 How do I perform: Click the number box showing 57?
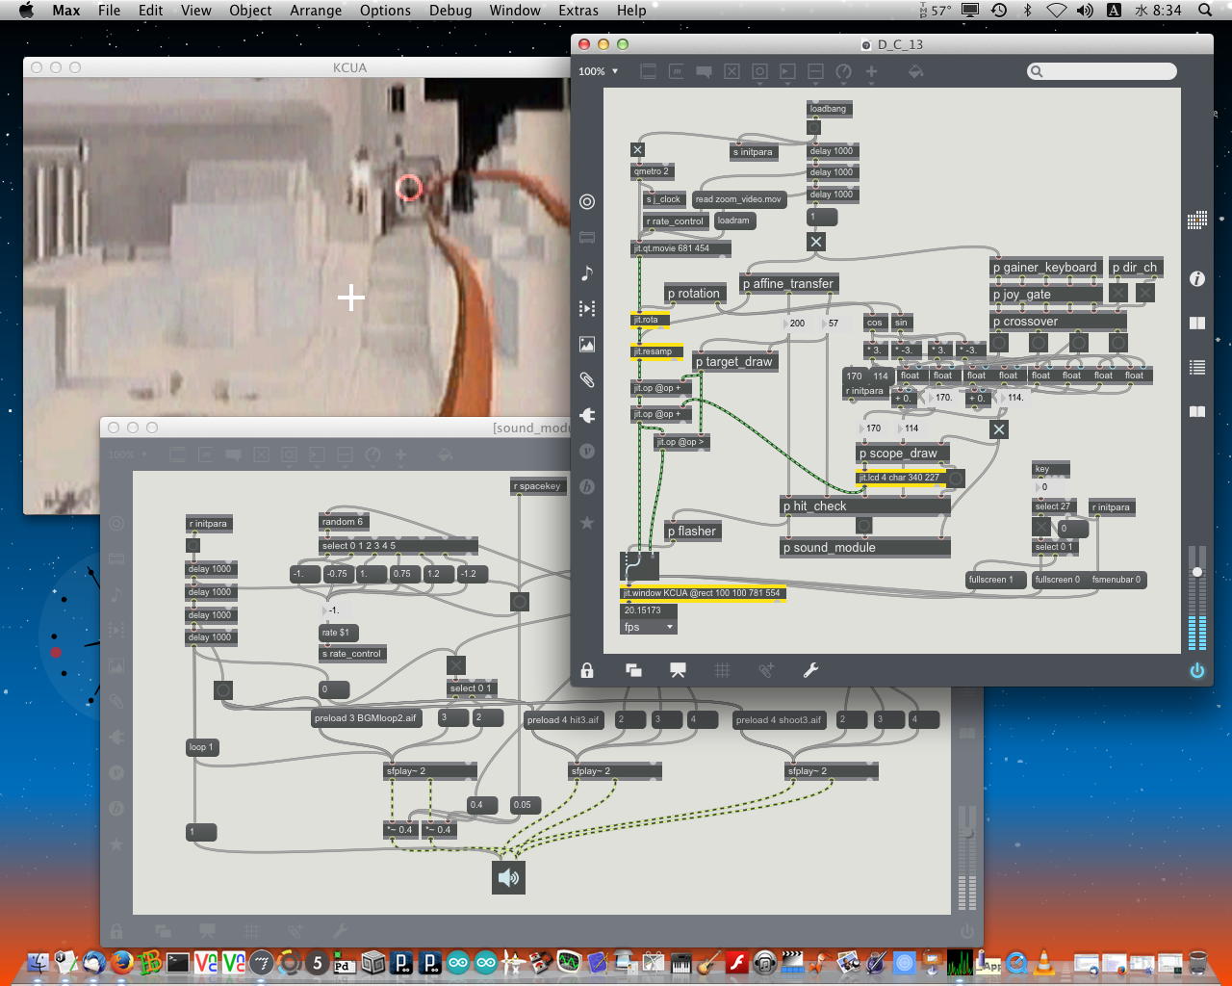point(834,324)
